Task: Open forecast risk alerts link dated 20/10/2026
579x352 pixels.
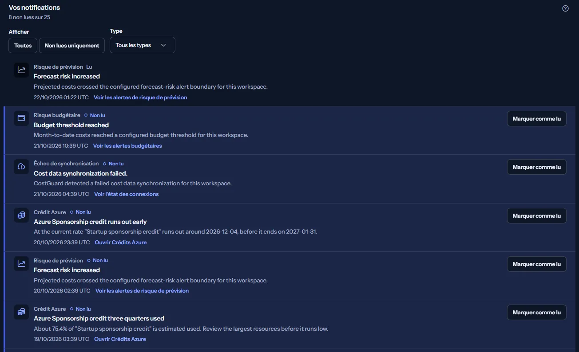Action: (x=142, y=291)
